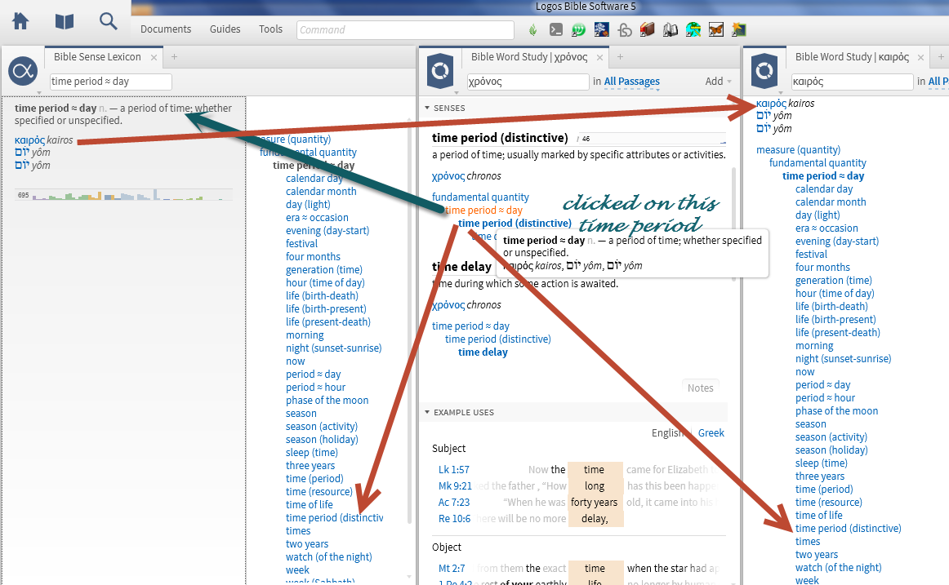Screen dimensions: 949x585
Task: Click the butterfly shortcut icon
Action: coord(716,29)
